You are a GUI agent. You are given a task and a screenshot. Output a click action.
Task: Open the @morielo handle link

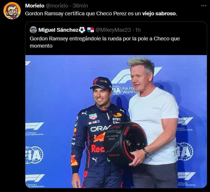point(57,6)
